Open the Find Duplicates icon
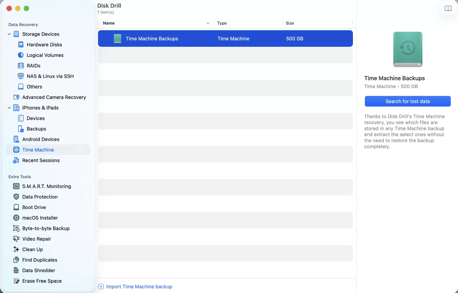Image resolution: width=458 pixels, height=293 pixels. 16,260
